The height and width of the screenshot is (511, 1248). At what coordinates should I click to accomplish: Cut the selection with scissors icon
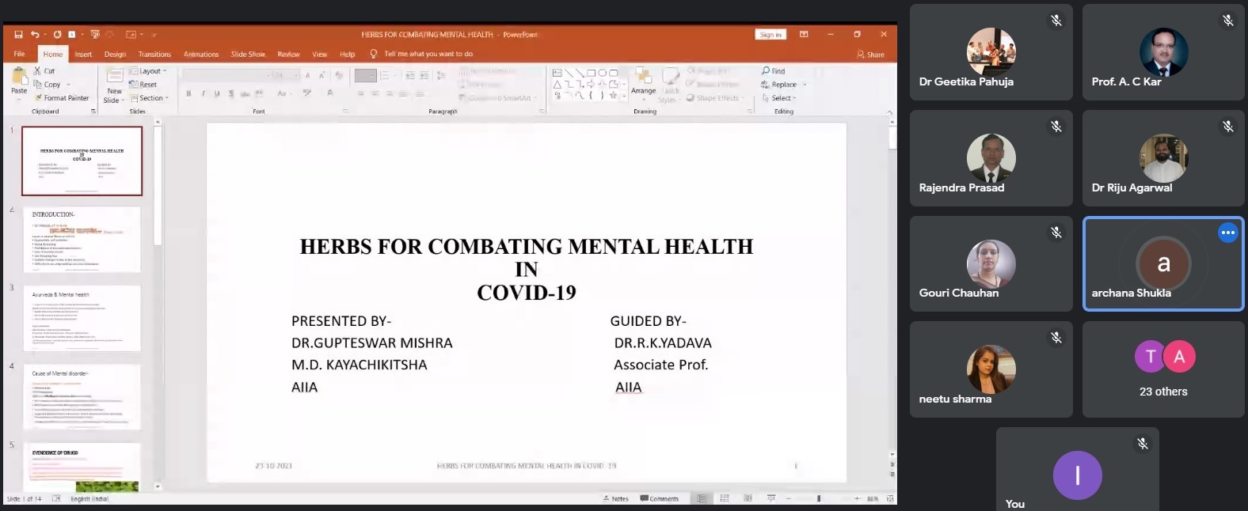[37, 71]
